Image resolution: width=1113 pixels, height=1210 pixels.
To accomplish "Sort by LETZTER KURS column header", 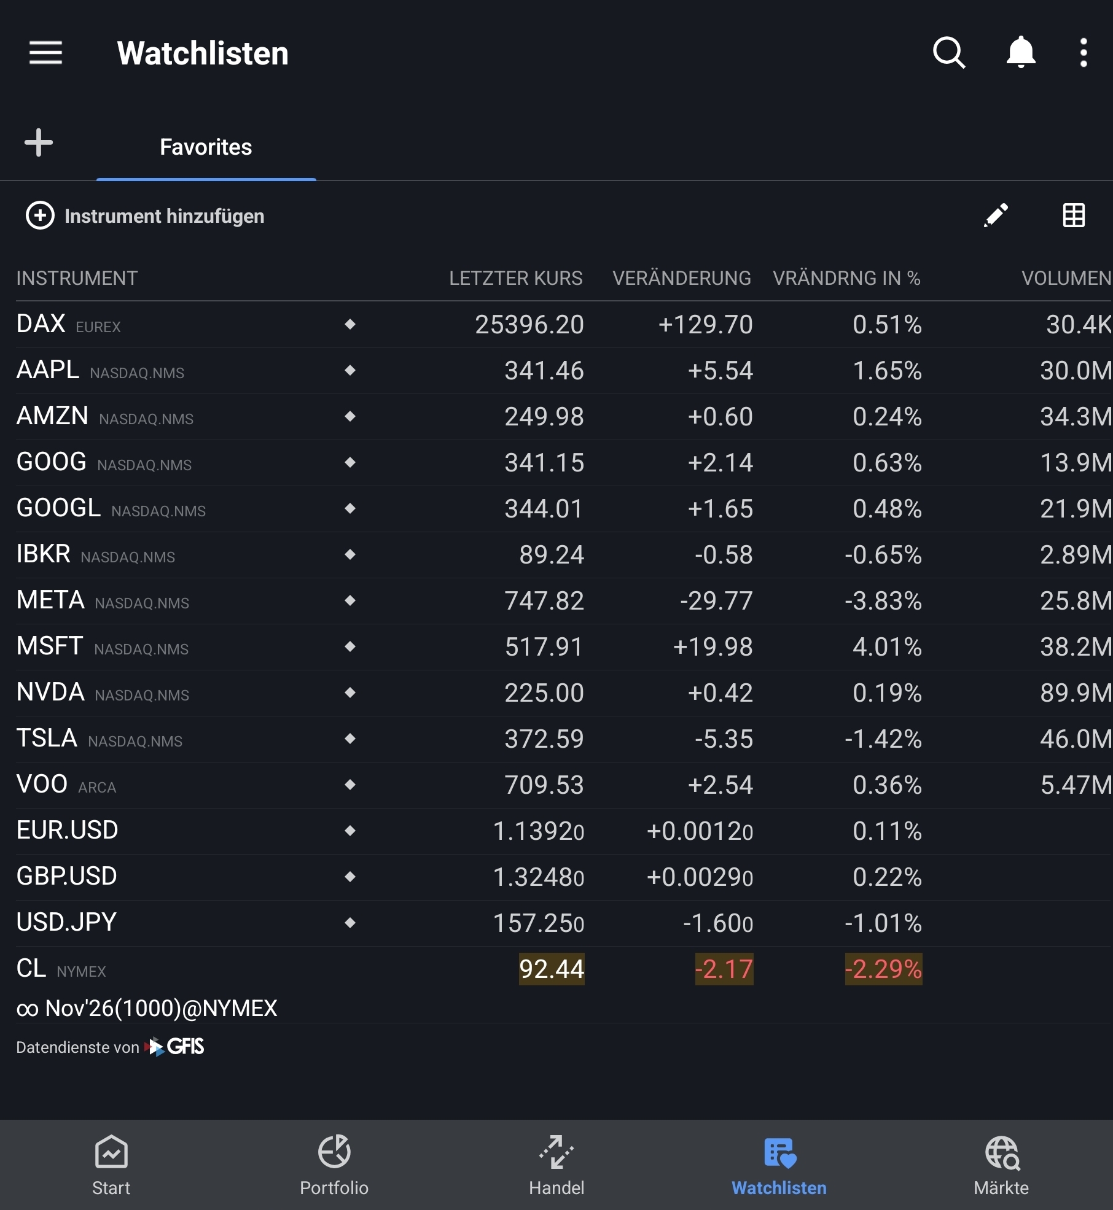I will (x=515, y=278).
